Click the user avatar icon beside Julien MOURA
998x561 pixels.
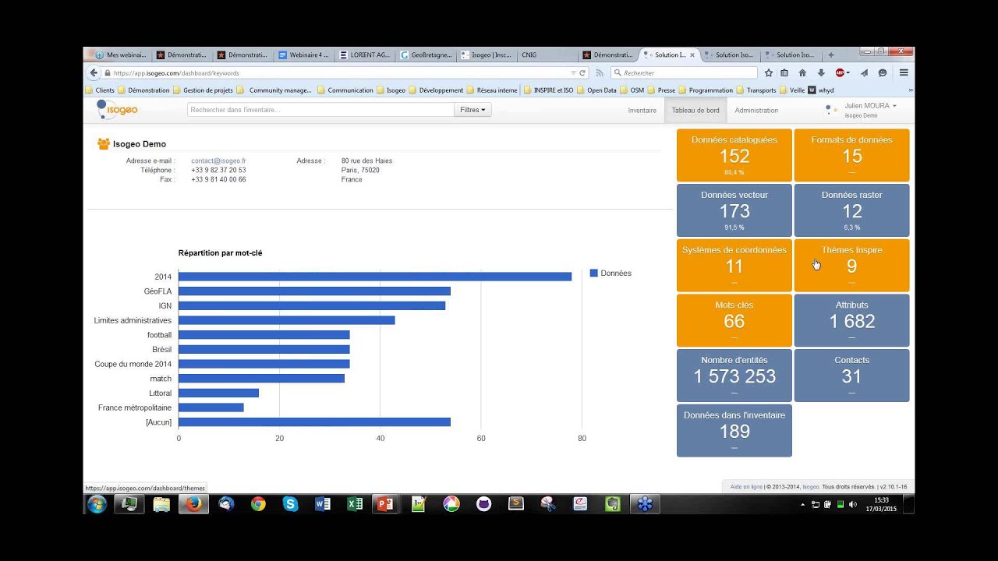click(831, 110)
